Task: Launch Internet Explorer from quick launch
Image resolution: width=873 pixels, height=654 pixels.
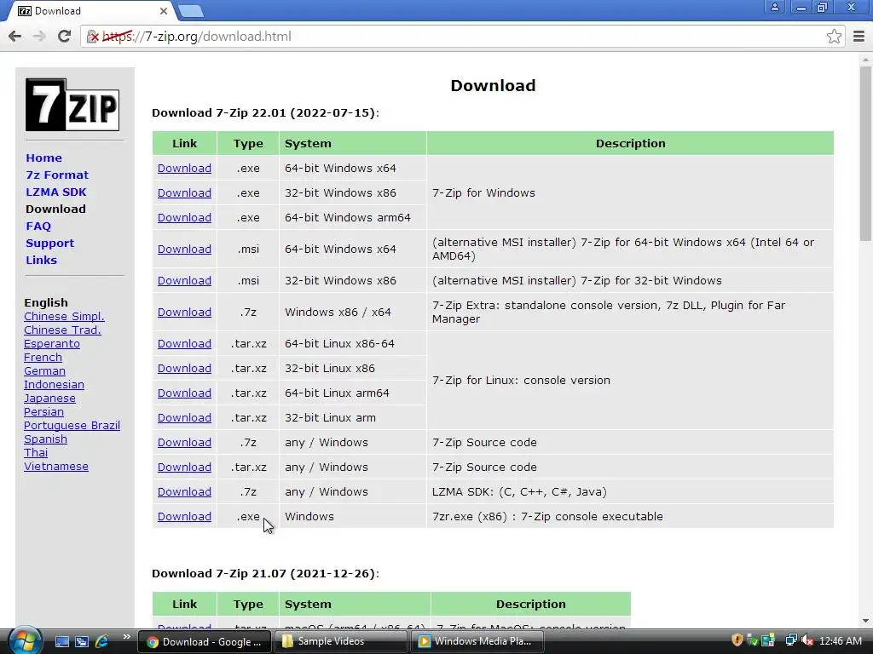Action: point(102,641)
